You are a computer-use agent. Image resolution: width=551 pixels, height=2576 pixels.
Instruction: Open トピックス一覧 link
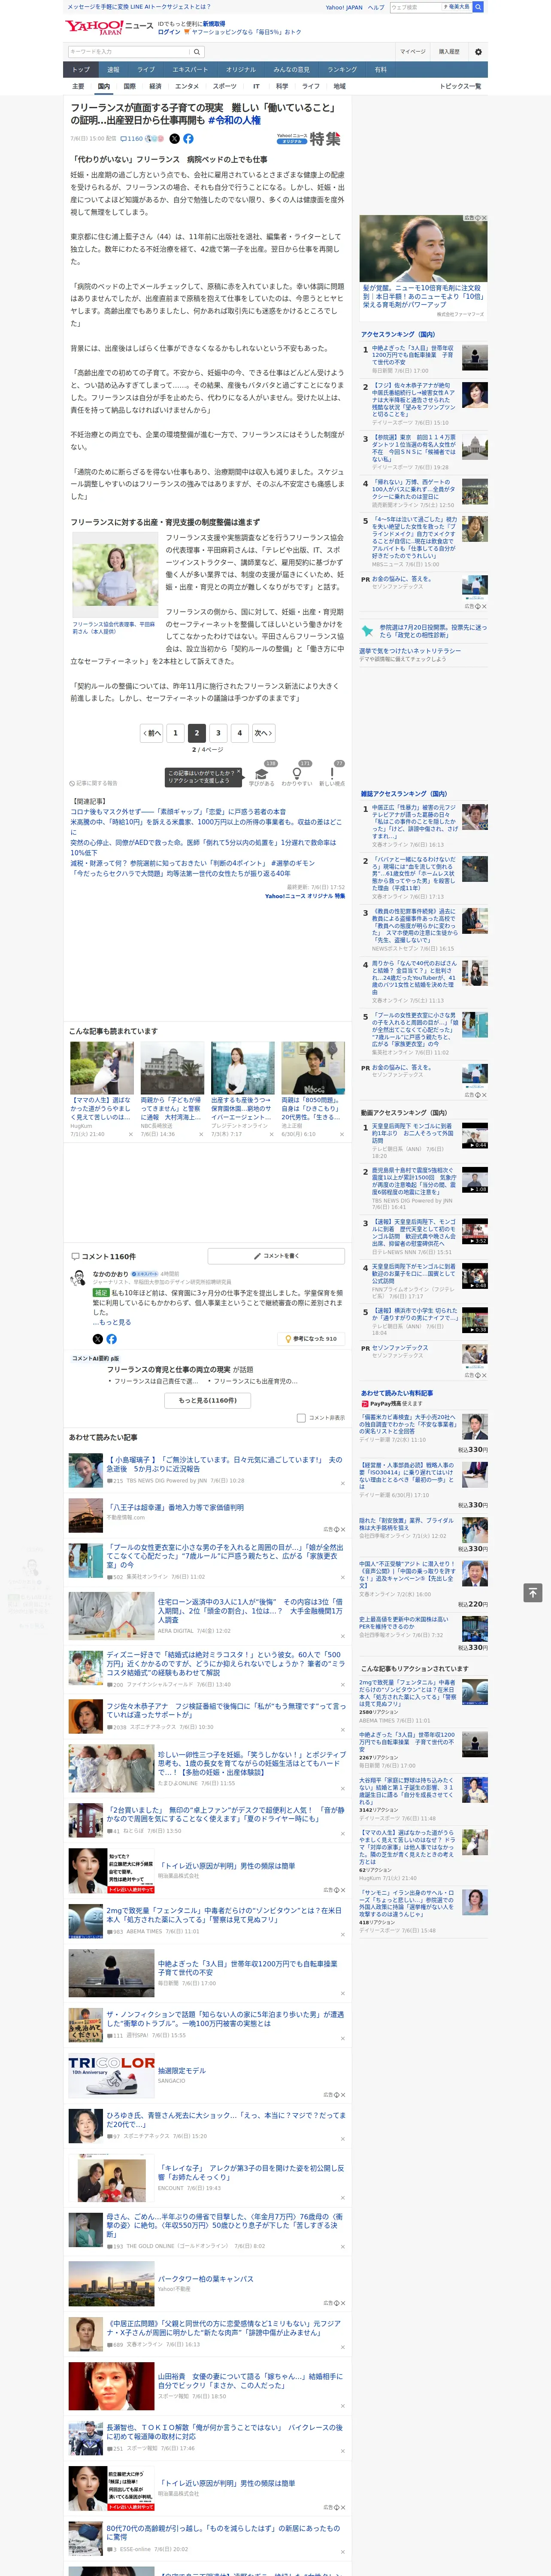click(460, 86)
